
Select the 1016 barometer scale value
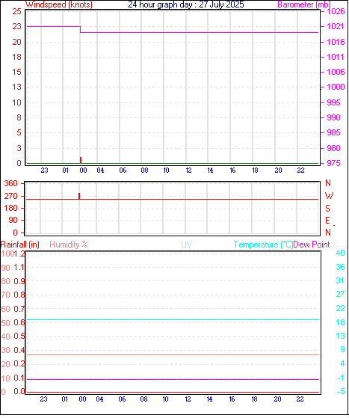[336, 42]
